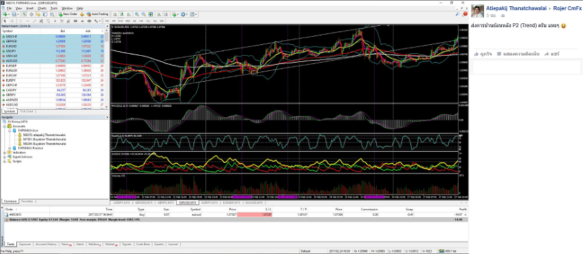This screenshot has height=254, width=583.
Task: Click the New Order toolbar button
Action: click(68, 14)
